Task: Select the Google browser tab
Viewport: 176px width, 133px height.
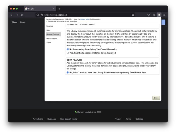Action: point(40,9)
